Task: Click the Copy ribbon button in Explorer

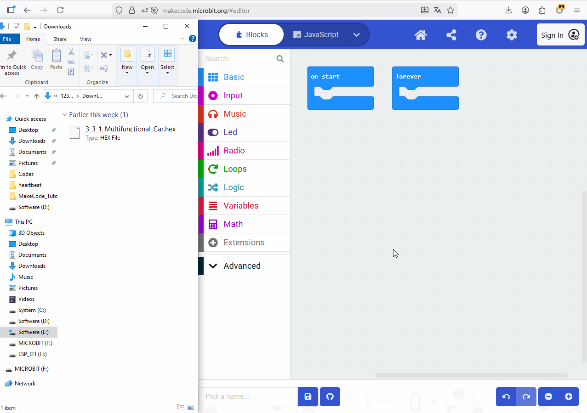Action: [x=37, y=60]
